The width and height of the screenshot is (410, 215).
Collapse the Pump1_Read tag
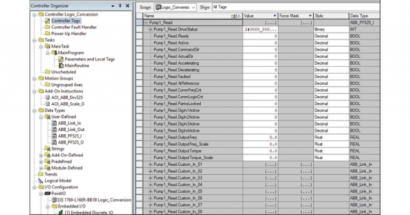tap(147, 23)
